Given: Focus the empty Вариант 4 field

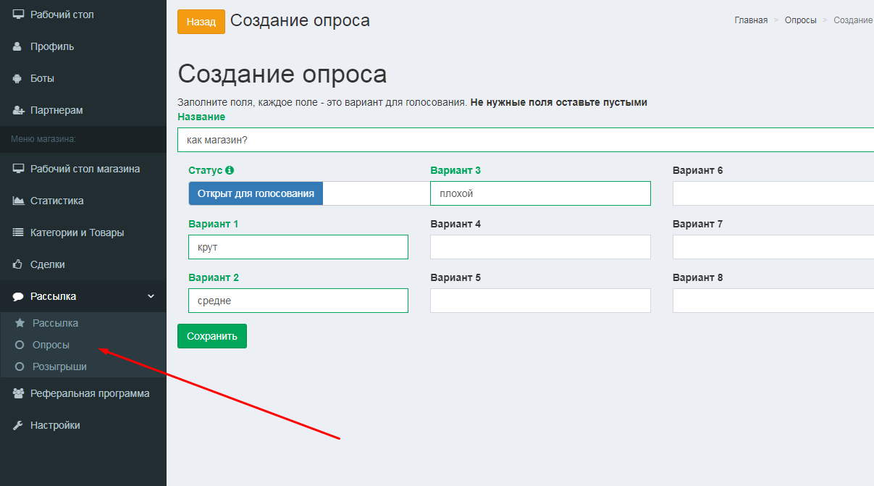Looking at the screenshot, I should (540, 247).
